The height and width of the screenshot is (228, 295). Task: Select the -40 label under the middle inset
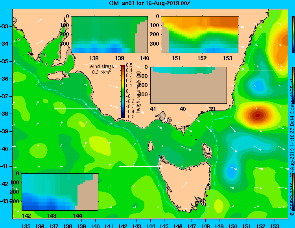tap(182, 109)
